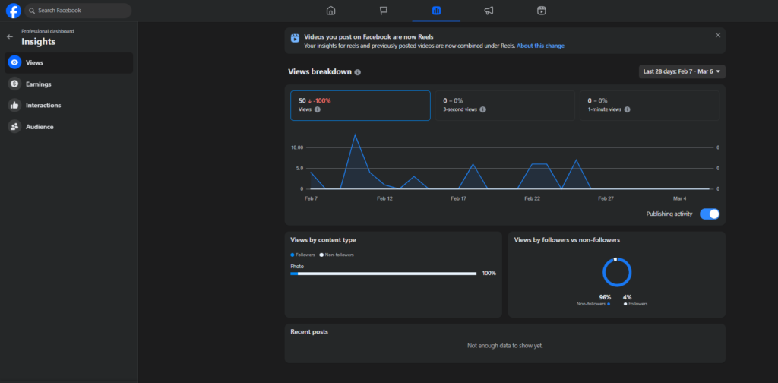Select the 3-second views metric card
The height and width of the screenshot is (383, 778).
point(504,106)
